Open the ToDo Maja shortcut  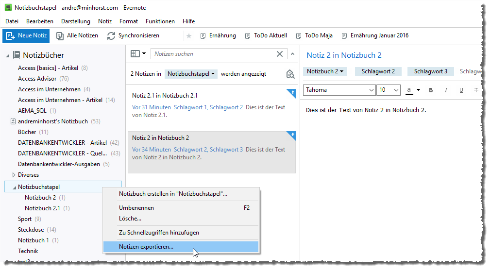coord(314,36)
